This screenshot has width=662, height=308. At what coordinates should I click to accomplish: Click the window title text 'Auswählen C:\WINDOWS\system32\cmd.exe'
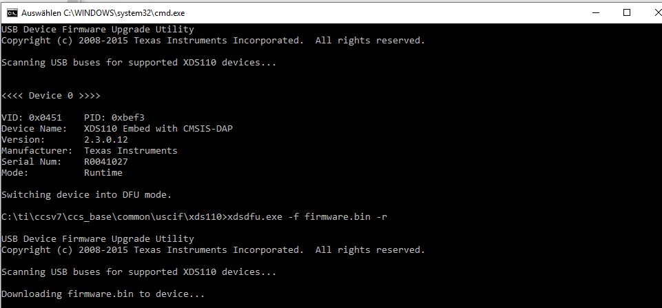tap(103, 12)
